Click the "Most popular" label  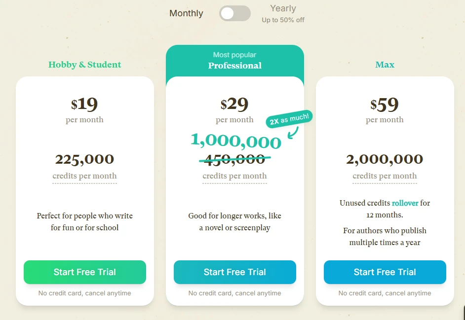click(x=235, y=55)
